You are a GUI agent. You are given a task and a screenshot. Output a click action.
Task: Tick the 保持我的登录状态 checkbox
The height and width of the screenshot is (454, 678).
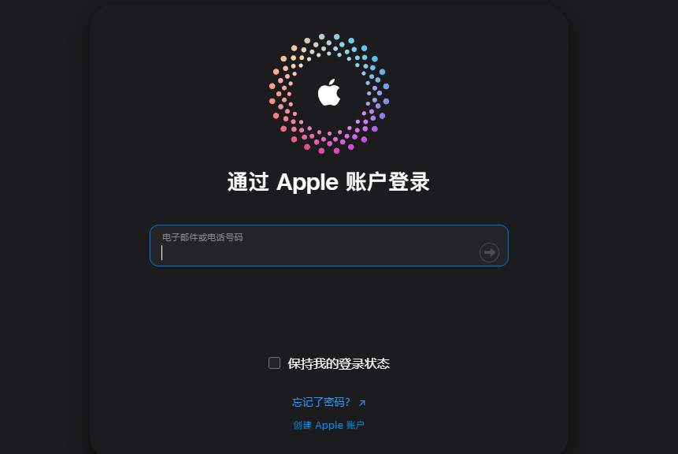tap(274, 363)
